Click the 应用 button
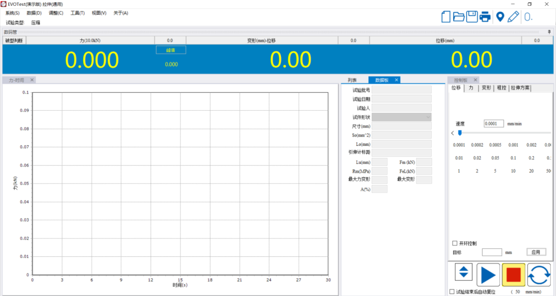Viewport: 556px width, 296px height. (x=536, y=252)
